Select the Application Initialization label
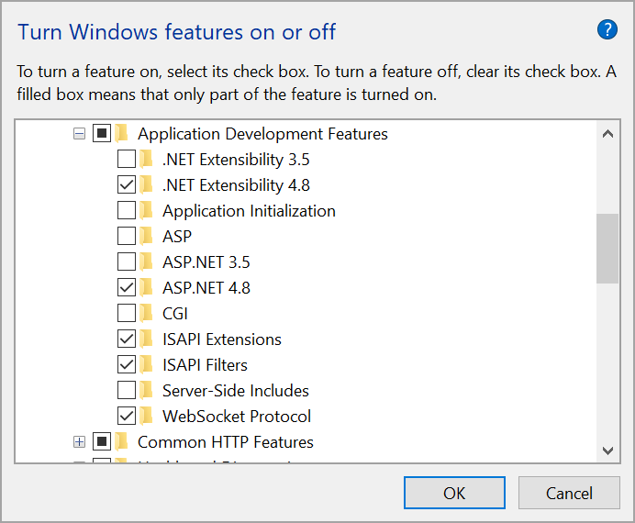Image resolution: width=635 pixels, height=523 pixels. tap(249, 211)
